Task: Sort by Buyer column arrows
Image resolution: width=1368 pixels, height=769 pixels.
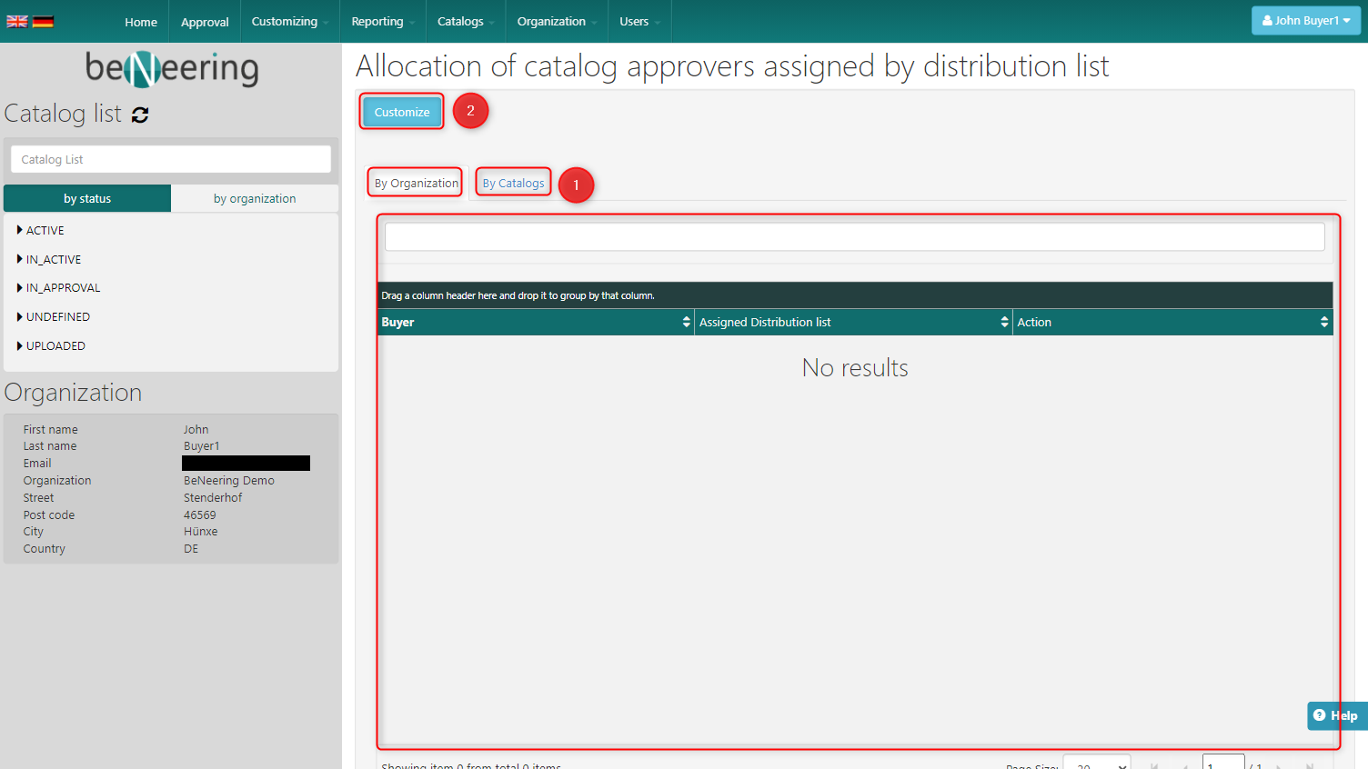Action: pyautogui.click(x=686, y=322)
